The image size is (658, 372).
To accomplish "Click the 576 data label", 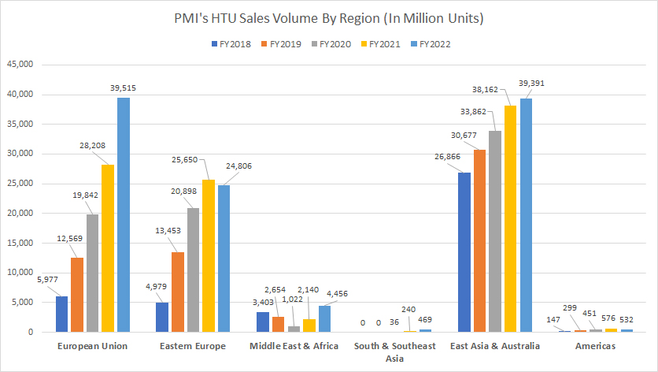I will coord(608,318).
